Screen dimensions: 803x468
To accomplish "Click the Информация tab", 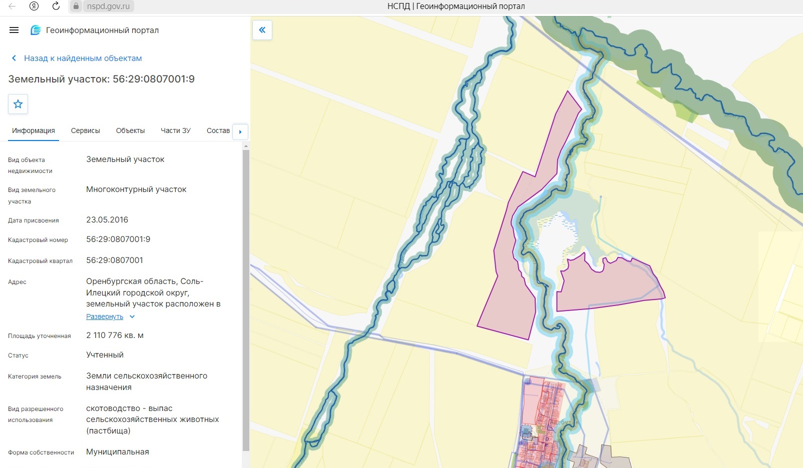I will click(34, 130).
